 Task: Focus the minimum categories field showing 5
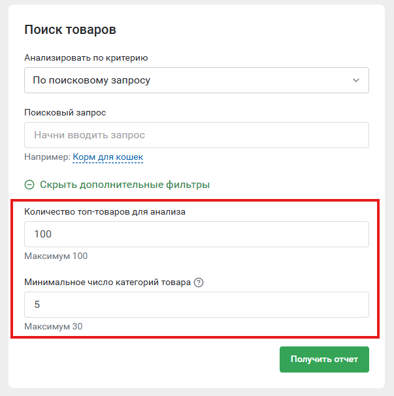click(x=197, y=305)
